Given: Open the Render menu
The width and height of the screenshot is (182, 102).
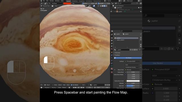Looking at the screenshot, I should click(52, 1).
